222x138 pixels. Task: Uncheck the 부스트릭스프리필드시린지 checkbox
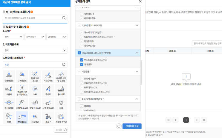82,60
